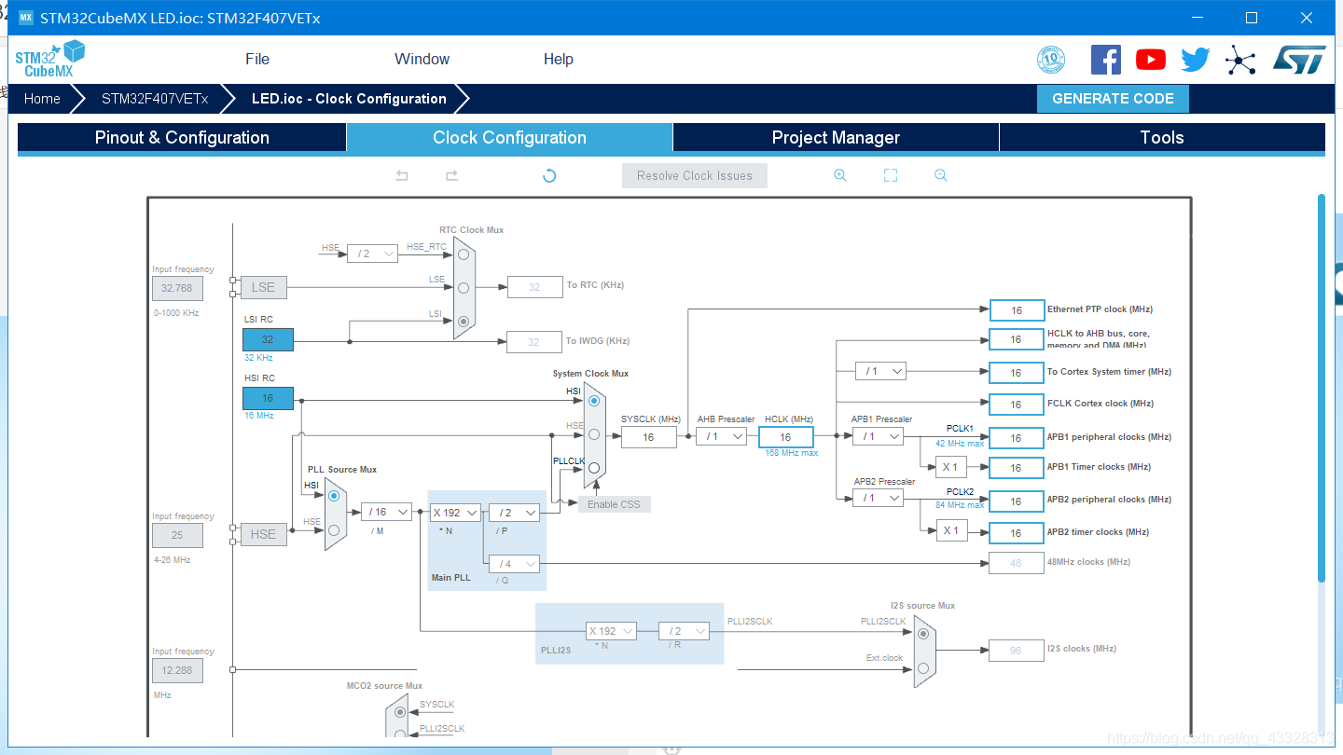
Task: Click the APB2 timer clocks value box
Action: [1017, 533]
